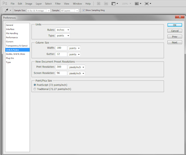This screenshot has height=155, width=186.
Task: Open the Print Resolution units dropdown
Action: pos(76,67)
